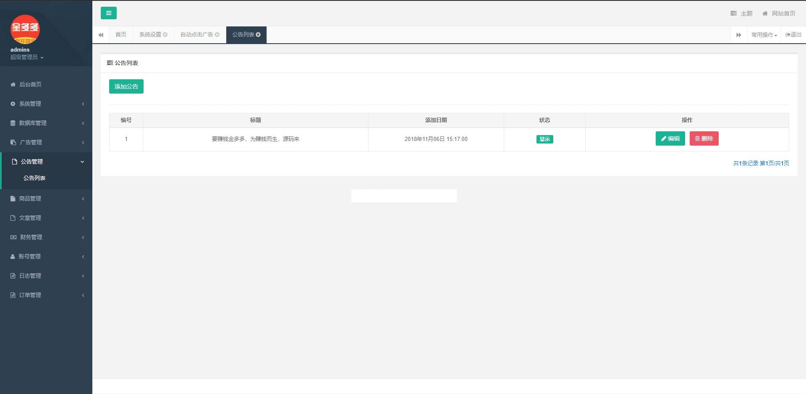The height and width of the screenshot is (394, 806).
Task: Click the 金多多 avatar logo
Action: pos(25,29)
